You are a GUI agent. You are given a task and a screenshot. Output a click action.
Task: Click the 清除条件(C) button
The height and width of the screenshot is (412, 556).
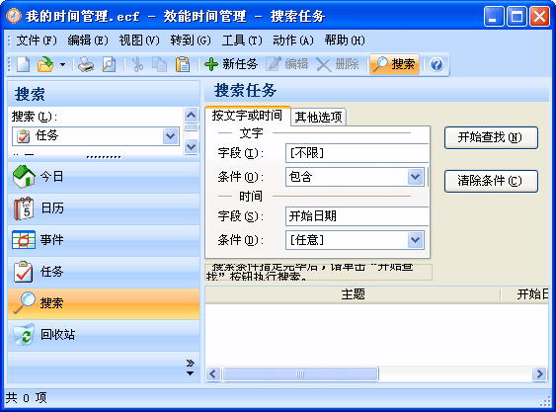(491, 181)
